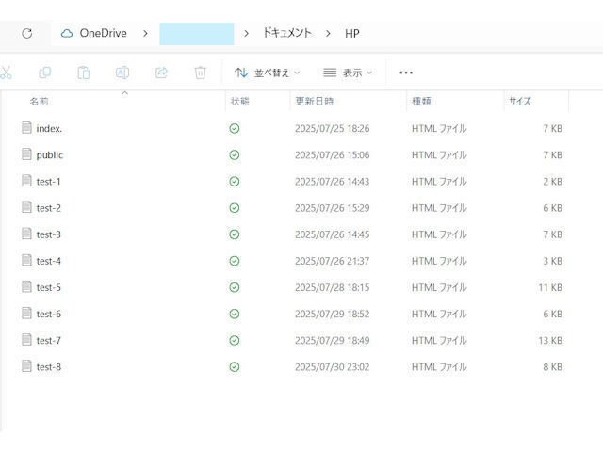
Task: Click the Rename icon in toolbar
Action: pos(122,73)
